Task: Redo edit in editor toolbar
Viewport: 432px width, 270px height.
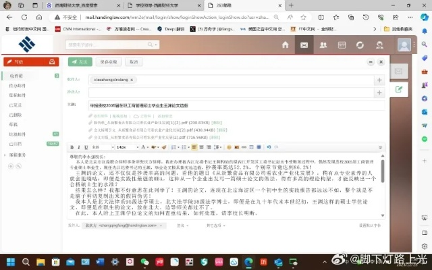Action: (276, 147)
